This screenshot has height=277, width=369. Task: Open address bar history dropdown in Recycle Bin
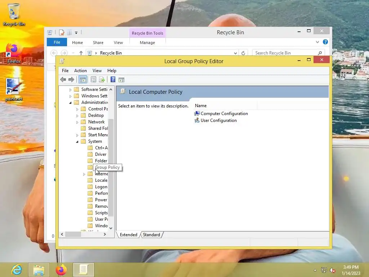[x=235, y=53]
